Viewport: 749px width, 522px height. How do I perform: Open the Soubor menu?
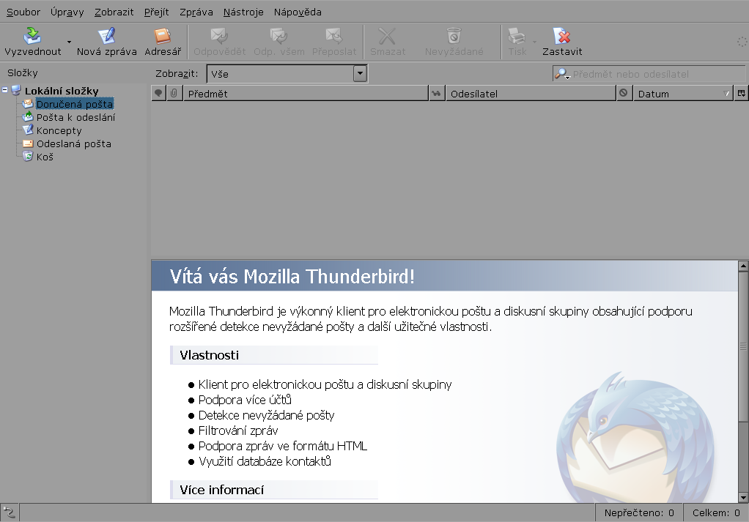click(x=23, y=12)
